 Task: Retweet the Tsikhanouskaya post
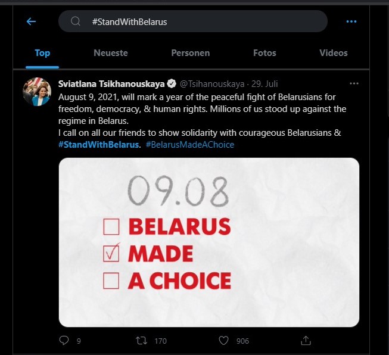tap(141, 340)
